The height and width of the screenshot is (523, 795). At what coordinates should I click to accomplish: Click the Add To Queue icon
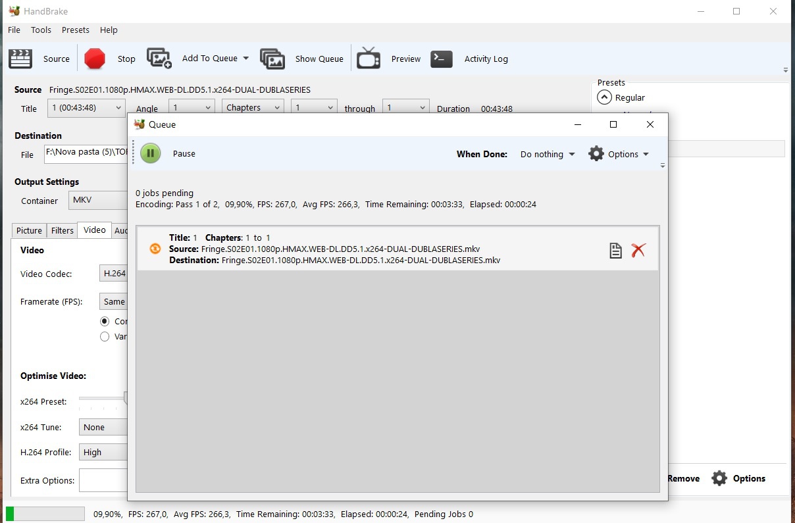pyautogui.click(x=159, y=59)
